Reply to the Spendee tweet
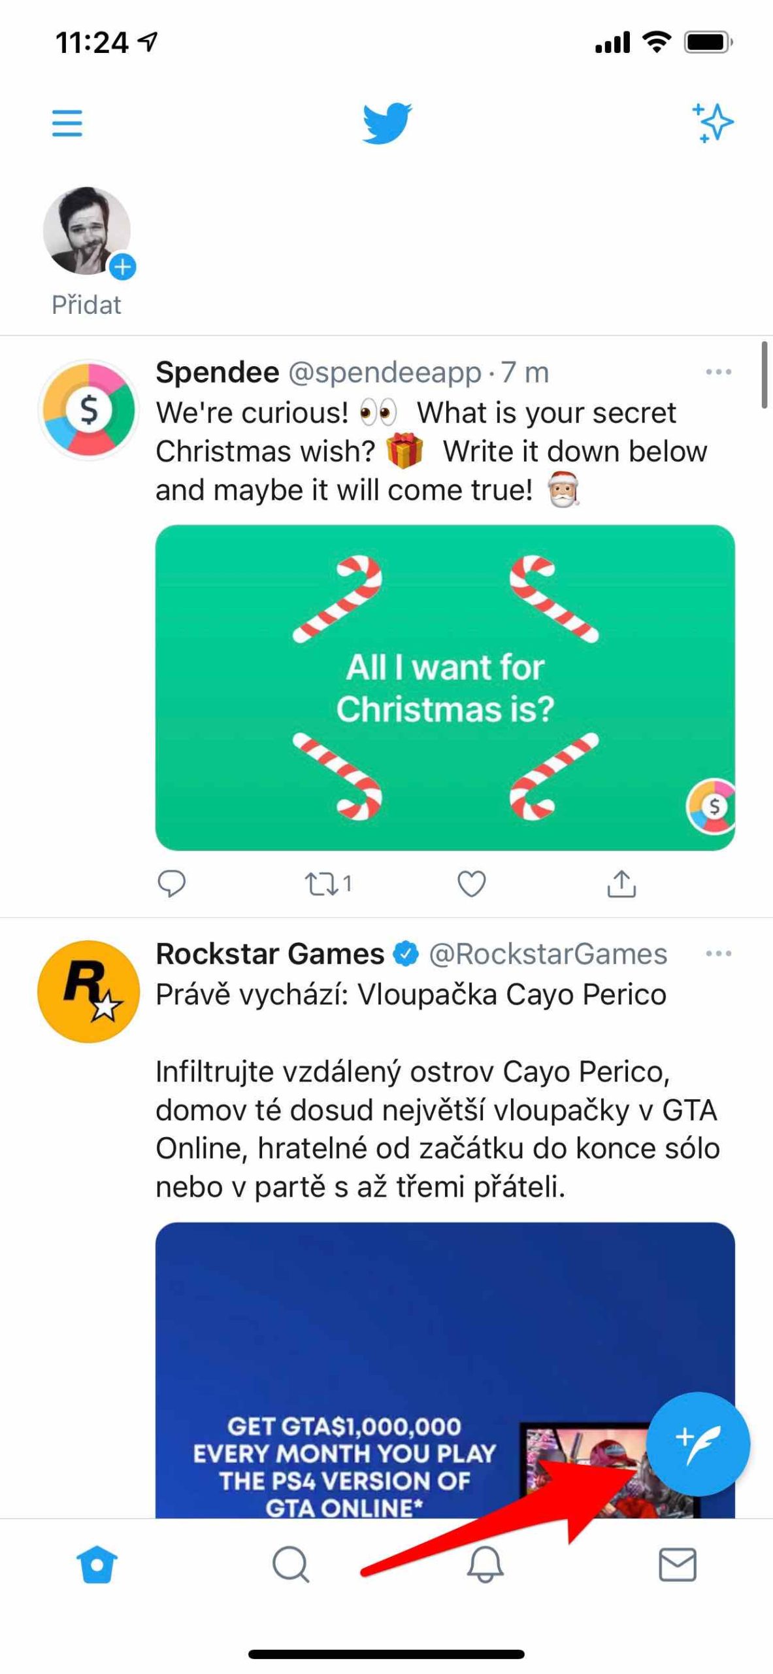Screen dimensions: 773x1674 coord(172,884)
